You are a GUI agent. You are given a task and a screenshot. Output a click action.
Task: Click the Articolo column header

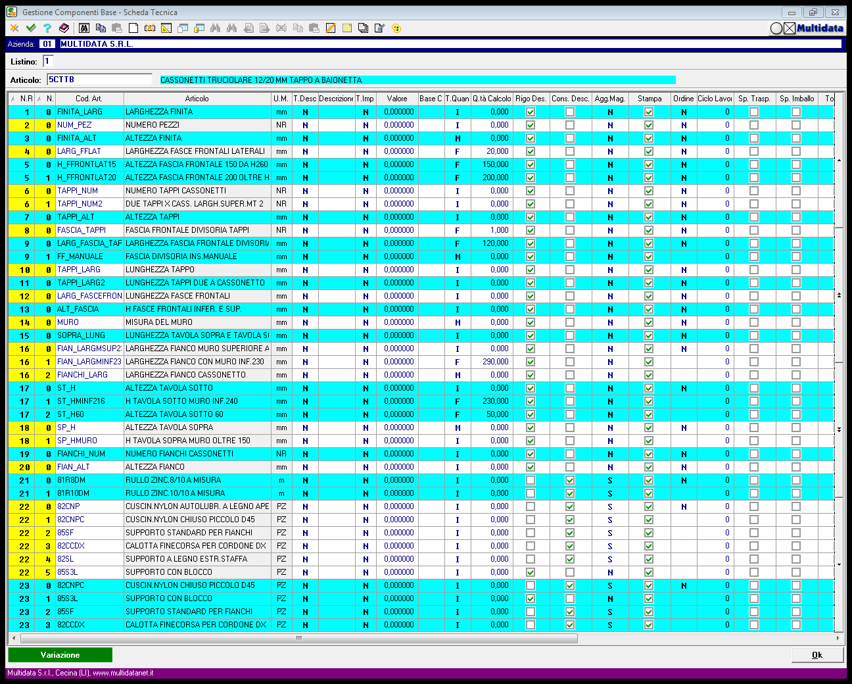pyautogui.click(x=197, y=99)
